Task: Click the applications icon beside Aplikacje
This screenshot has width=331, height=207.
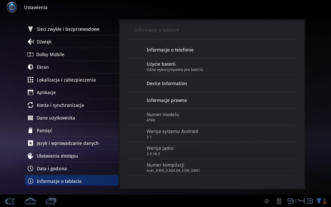Action: pyautogui.click(x=31, y=92)
